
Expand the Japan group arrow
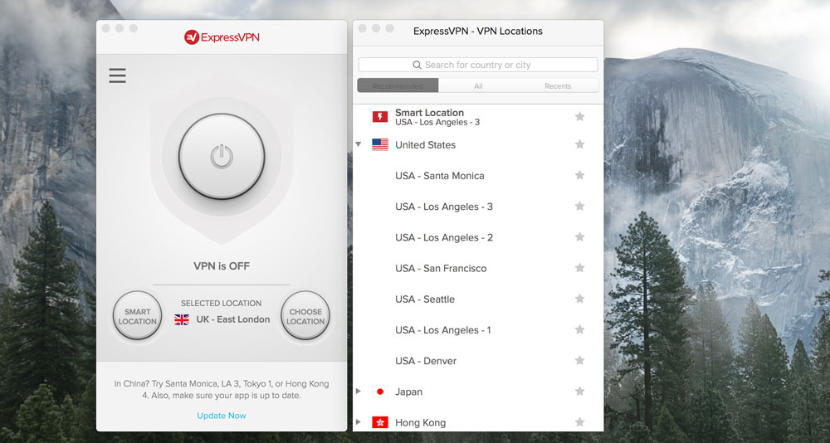[359, 391]
